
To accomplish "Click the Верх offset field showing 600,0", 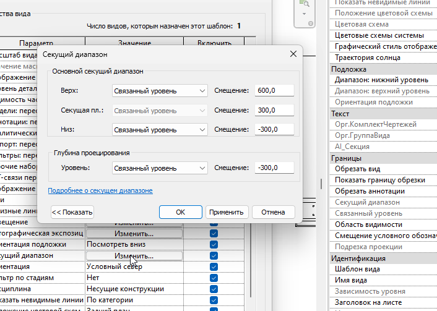I will click(x=274, y=90).
